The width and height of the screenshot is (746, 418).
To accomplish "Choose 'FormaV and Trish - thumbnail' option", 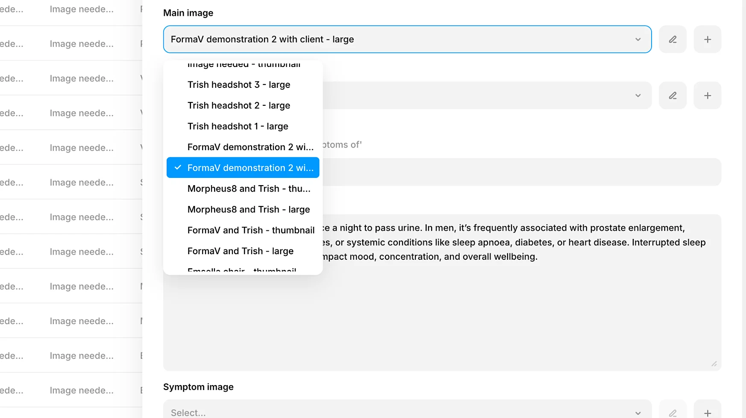I will click(251, 230).
